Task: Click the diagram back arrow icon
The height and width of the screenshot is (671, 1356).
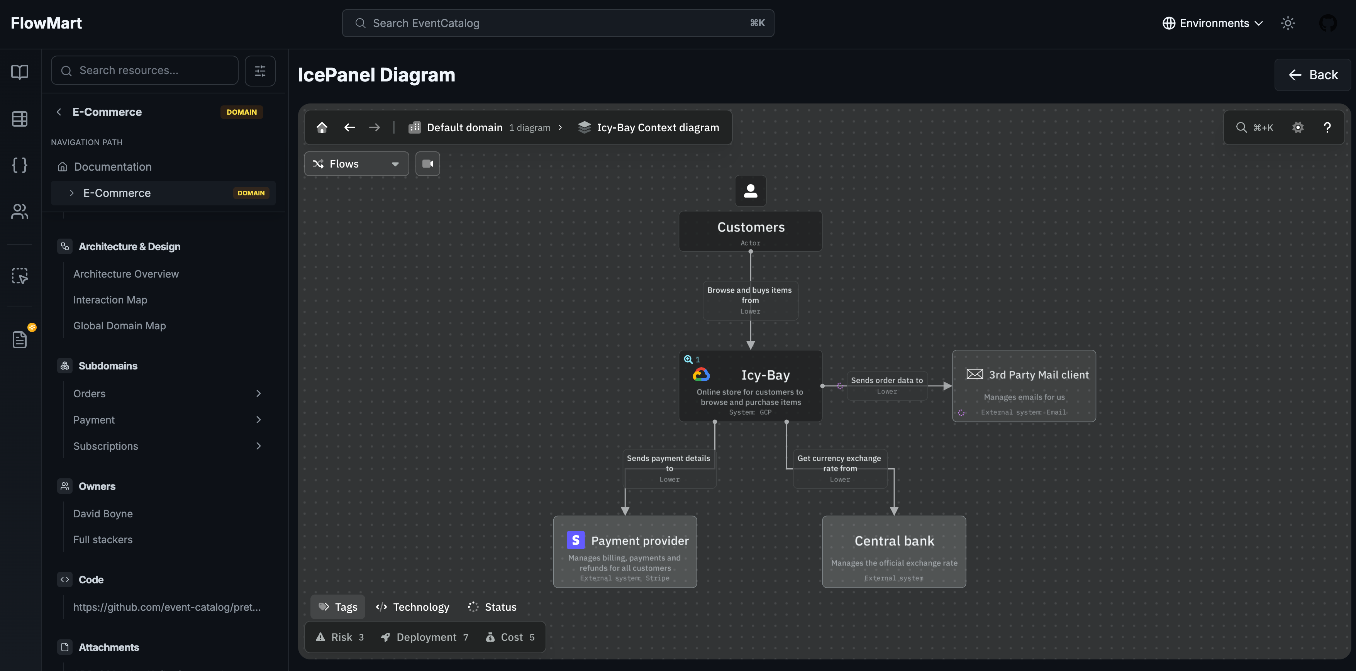Action: (x=349, y=127)
